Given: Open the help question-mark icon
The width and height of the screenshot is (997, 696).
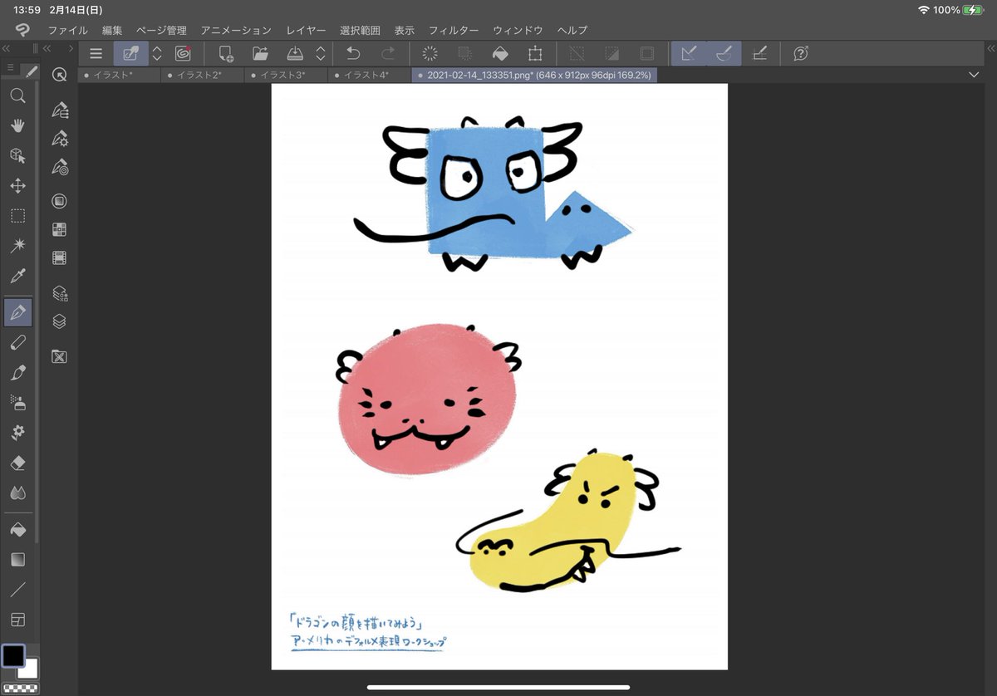Looking at the screenshot, I should click(801, 53).
